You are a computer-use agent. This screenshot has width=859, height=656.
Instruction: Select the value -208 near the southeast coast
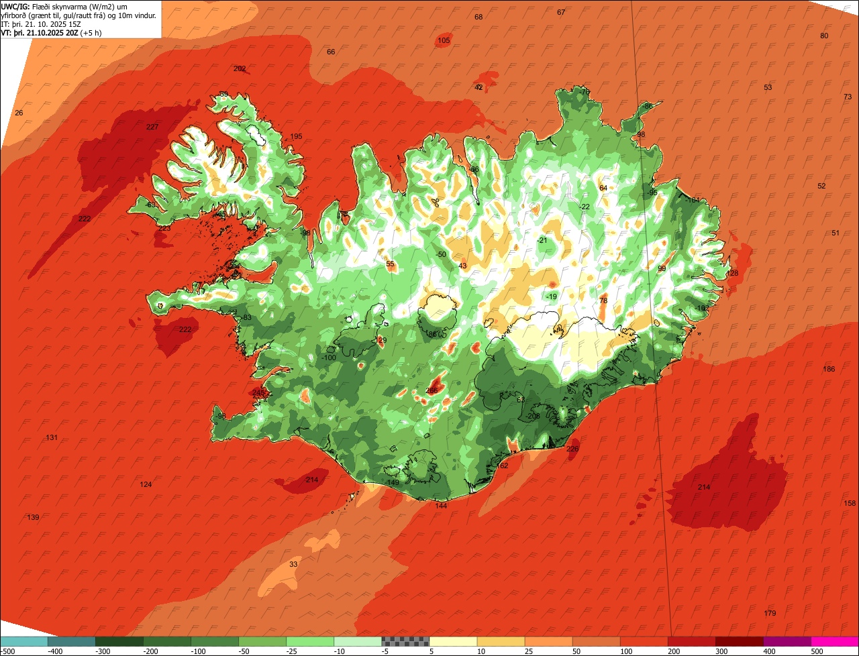click(533, 416)
